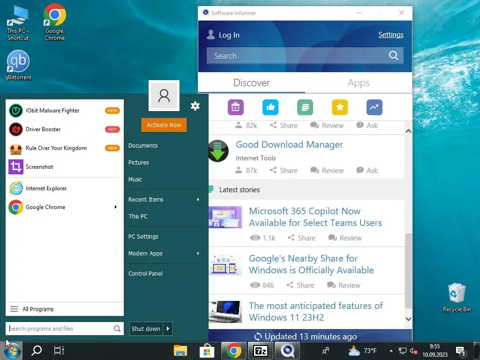Open IObit Malware Fighter from Start menu
Viewport: 480px width, 360px height.
[x=64, y=111]
